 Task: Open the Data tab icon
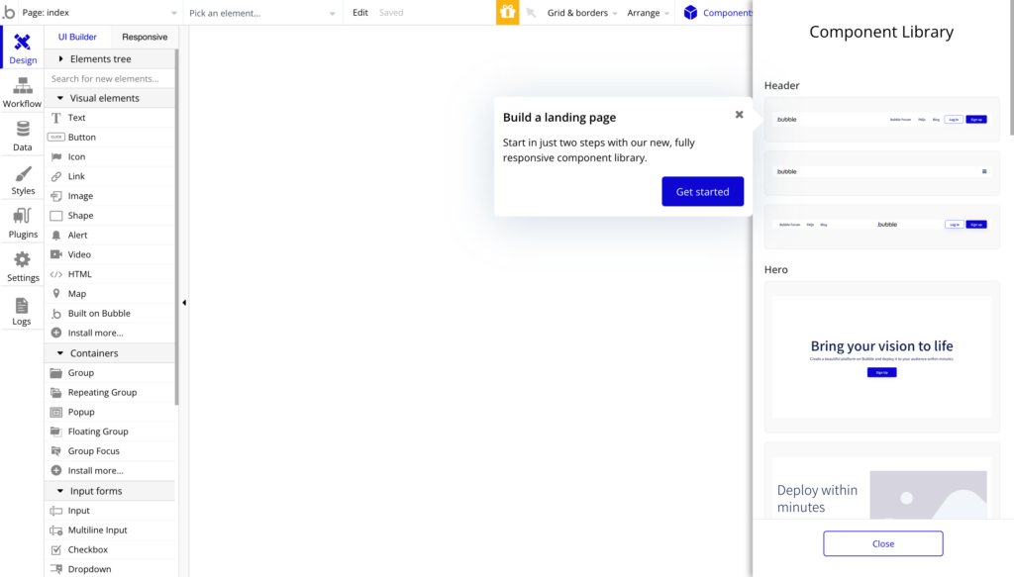tap(23, 130)
